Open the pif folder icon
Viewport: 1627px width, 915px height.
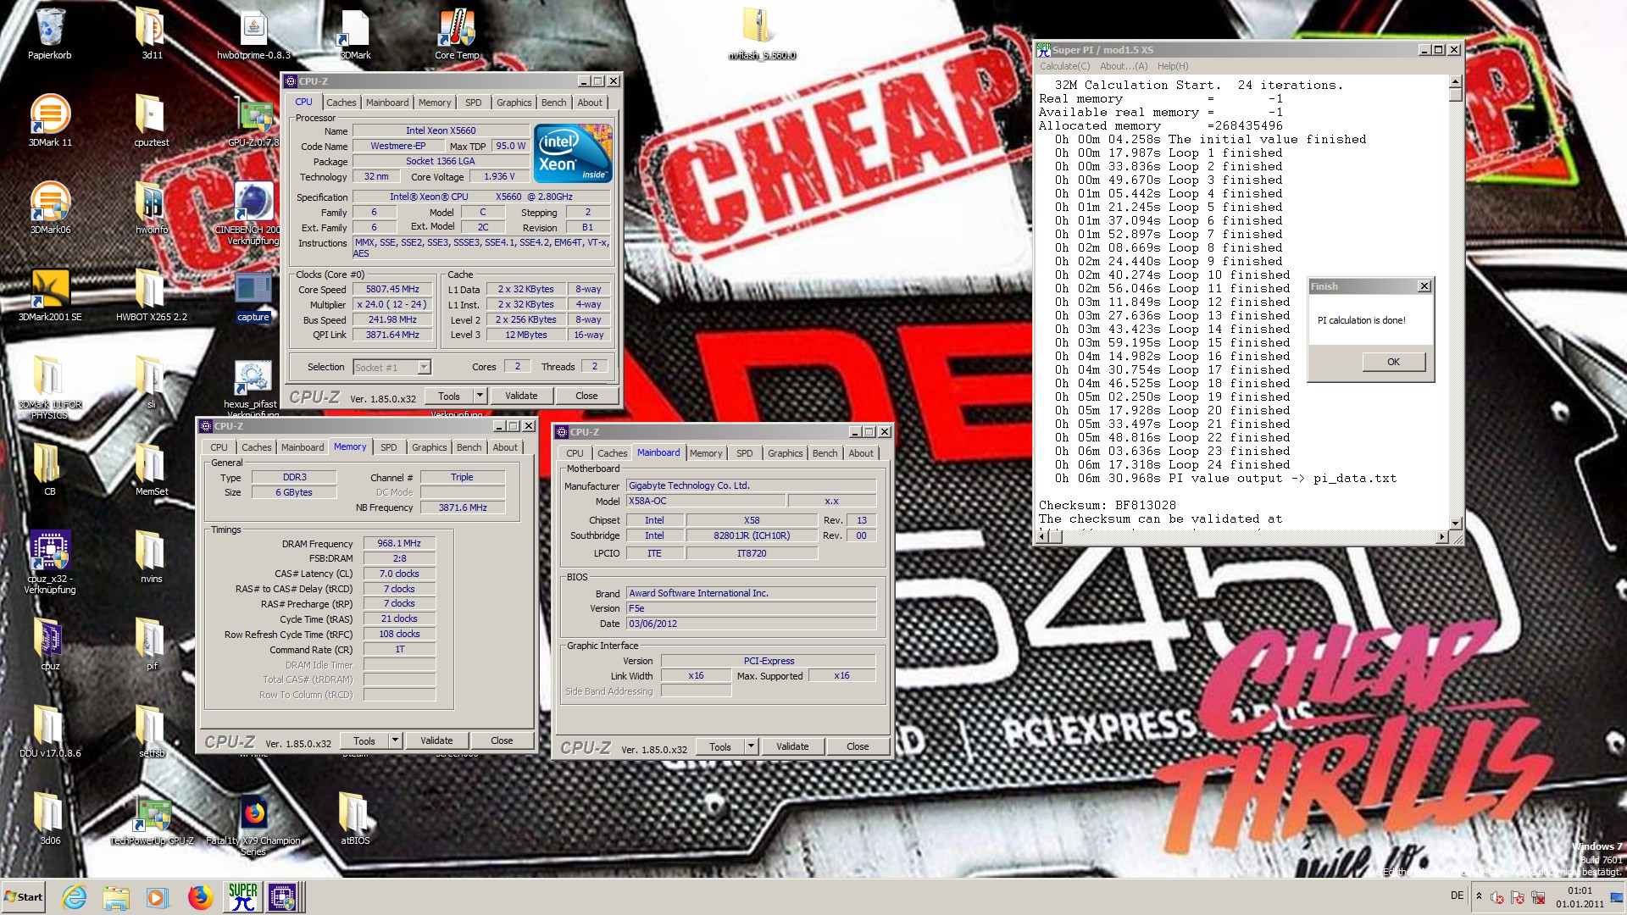(x=151, y=645)
